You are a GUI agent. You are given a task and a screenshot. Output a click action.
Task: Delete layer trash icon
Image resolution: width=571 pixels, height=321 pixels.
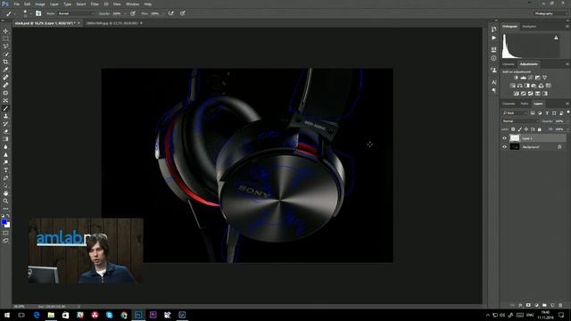click(560, 305)
